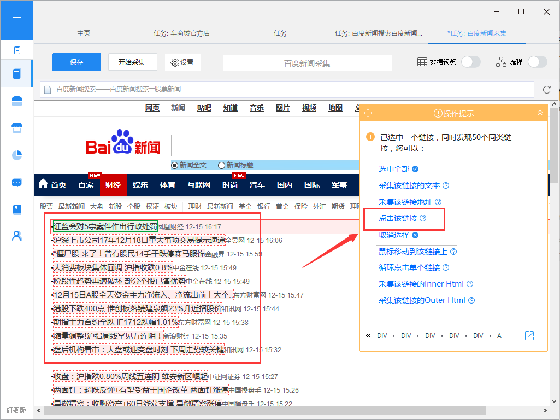Toggle the 流程 switch
Screen dimensions: 560x420
(x=537, y=62)
